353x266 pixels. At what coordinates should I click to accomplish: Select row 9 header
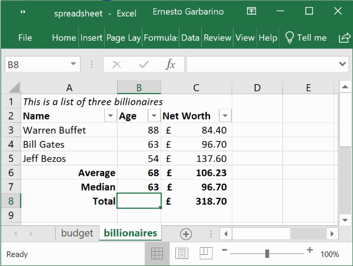[x=11, y=215]
